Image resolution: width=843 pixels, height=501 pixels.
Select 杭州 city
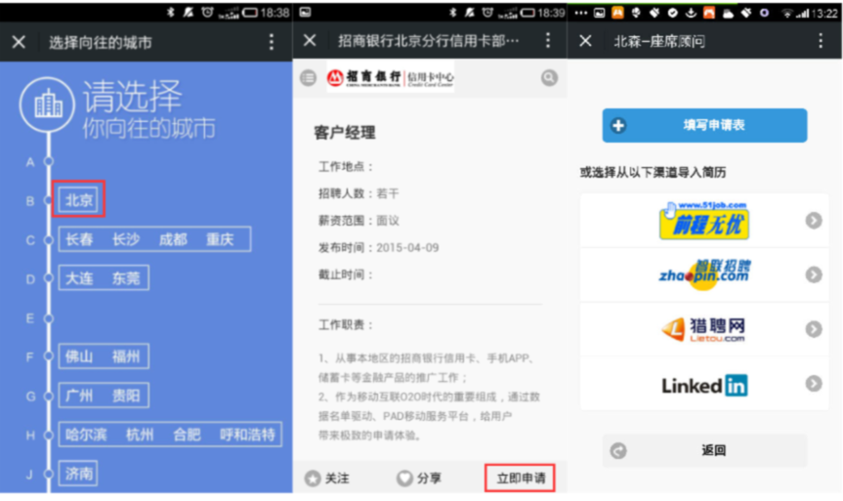tap(140, 435)
